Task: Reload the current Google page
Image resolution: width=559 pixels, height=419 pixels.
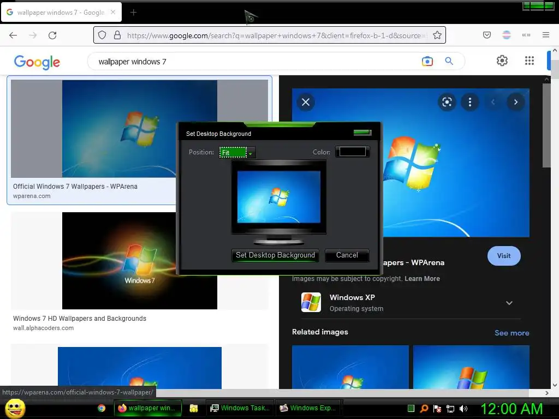Action: click(x=52, y=35)
